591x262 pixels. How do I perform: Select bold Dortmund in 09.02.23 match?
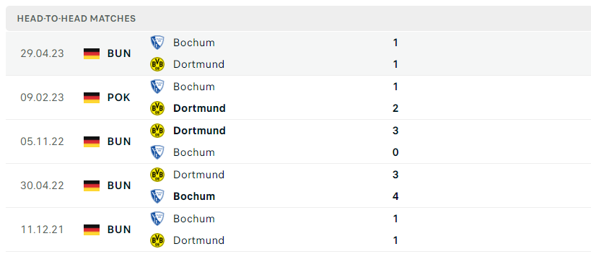[x=199, y=108]
